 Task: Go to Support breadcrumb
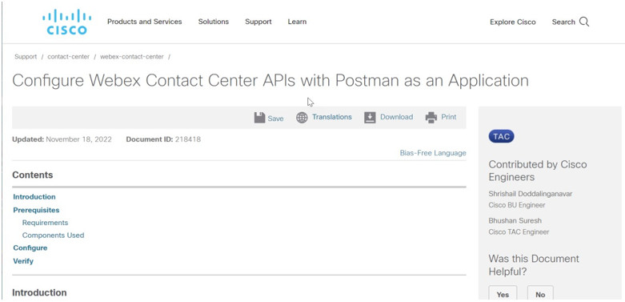tap(26, 57)
